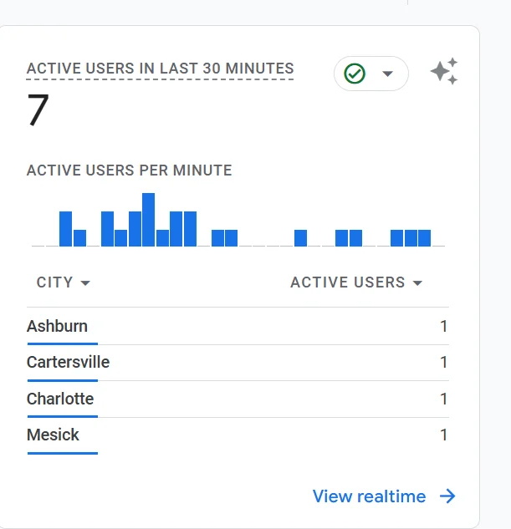Screen dimensions: 511x529
Task: Open the Active Users metric dropdown
Action: [x=356, y=282]
